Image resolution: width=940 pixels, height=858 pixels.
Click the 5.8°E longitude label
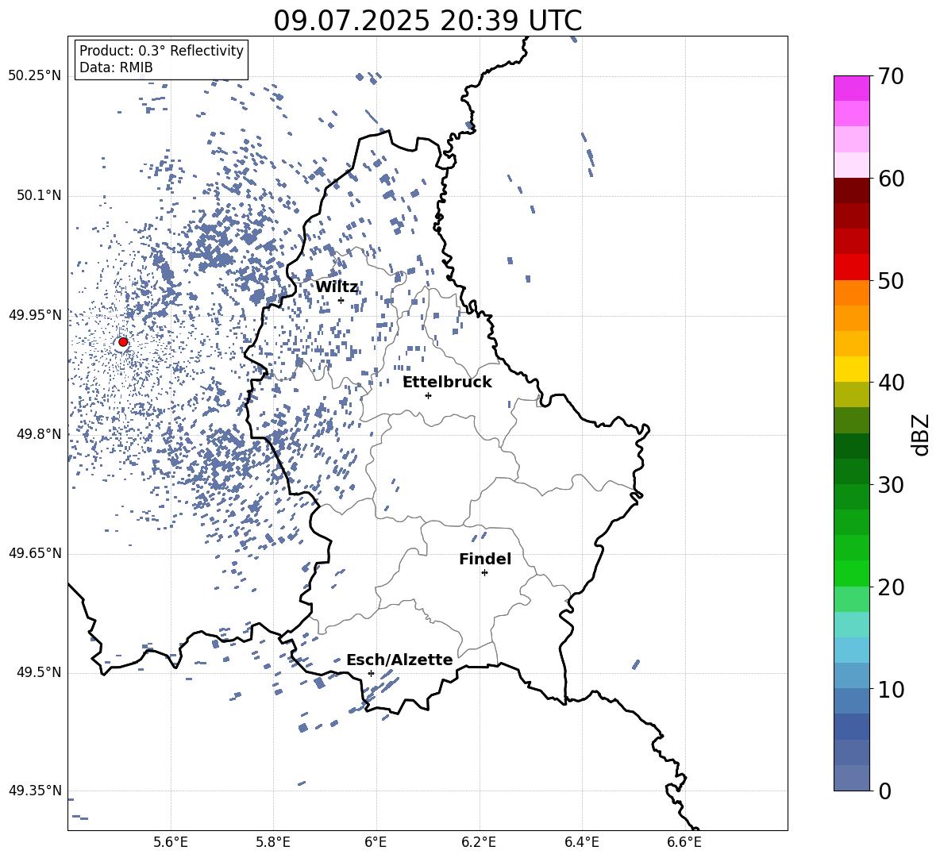[273, 842]
